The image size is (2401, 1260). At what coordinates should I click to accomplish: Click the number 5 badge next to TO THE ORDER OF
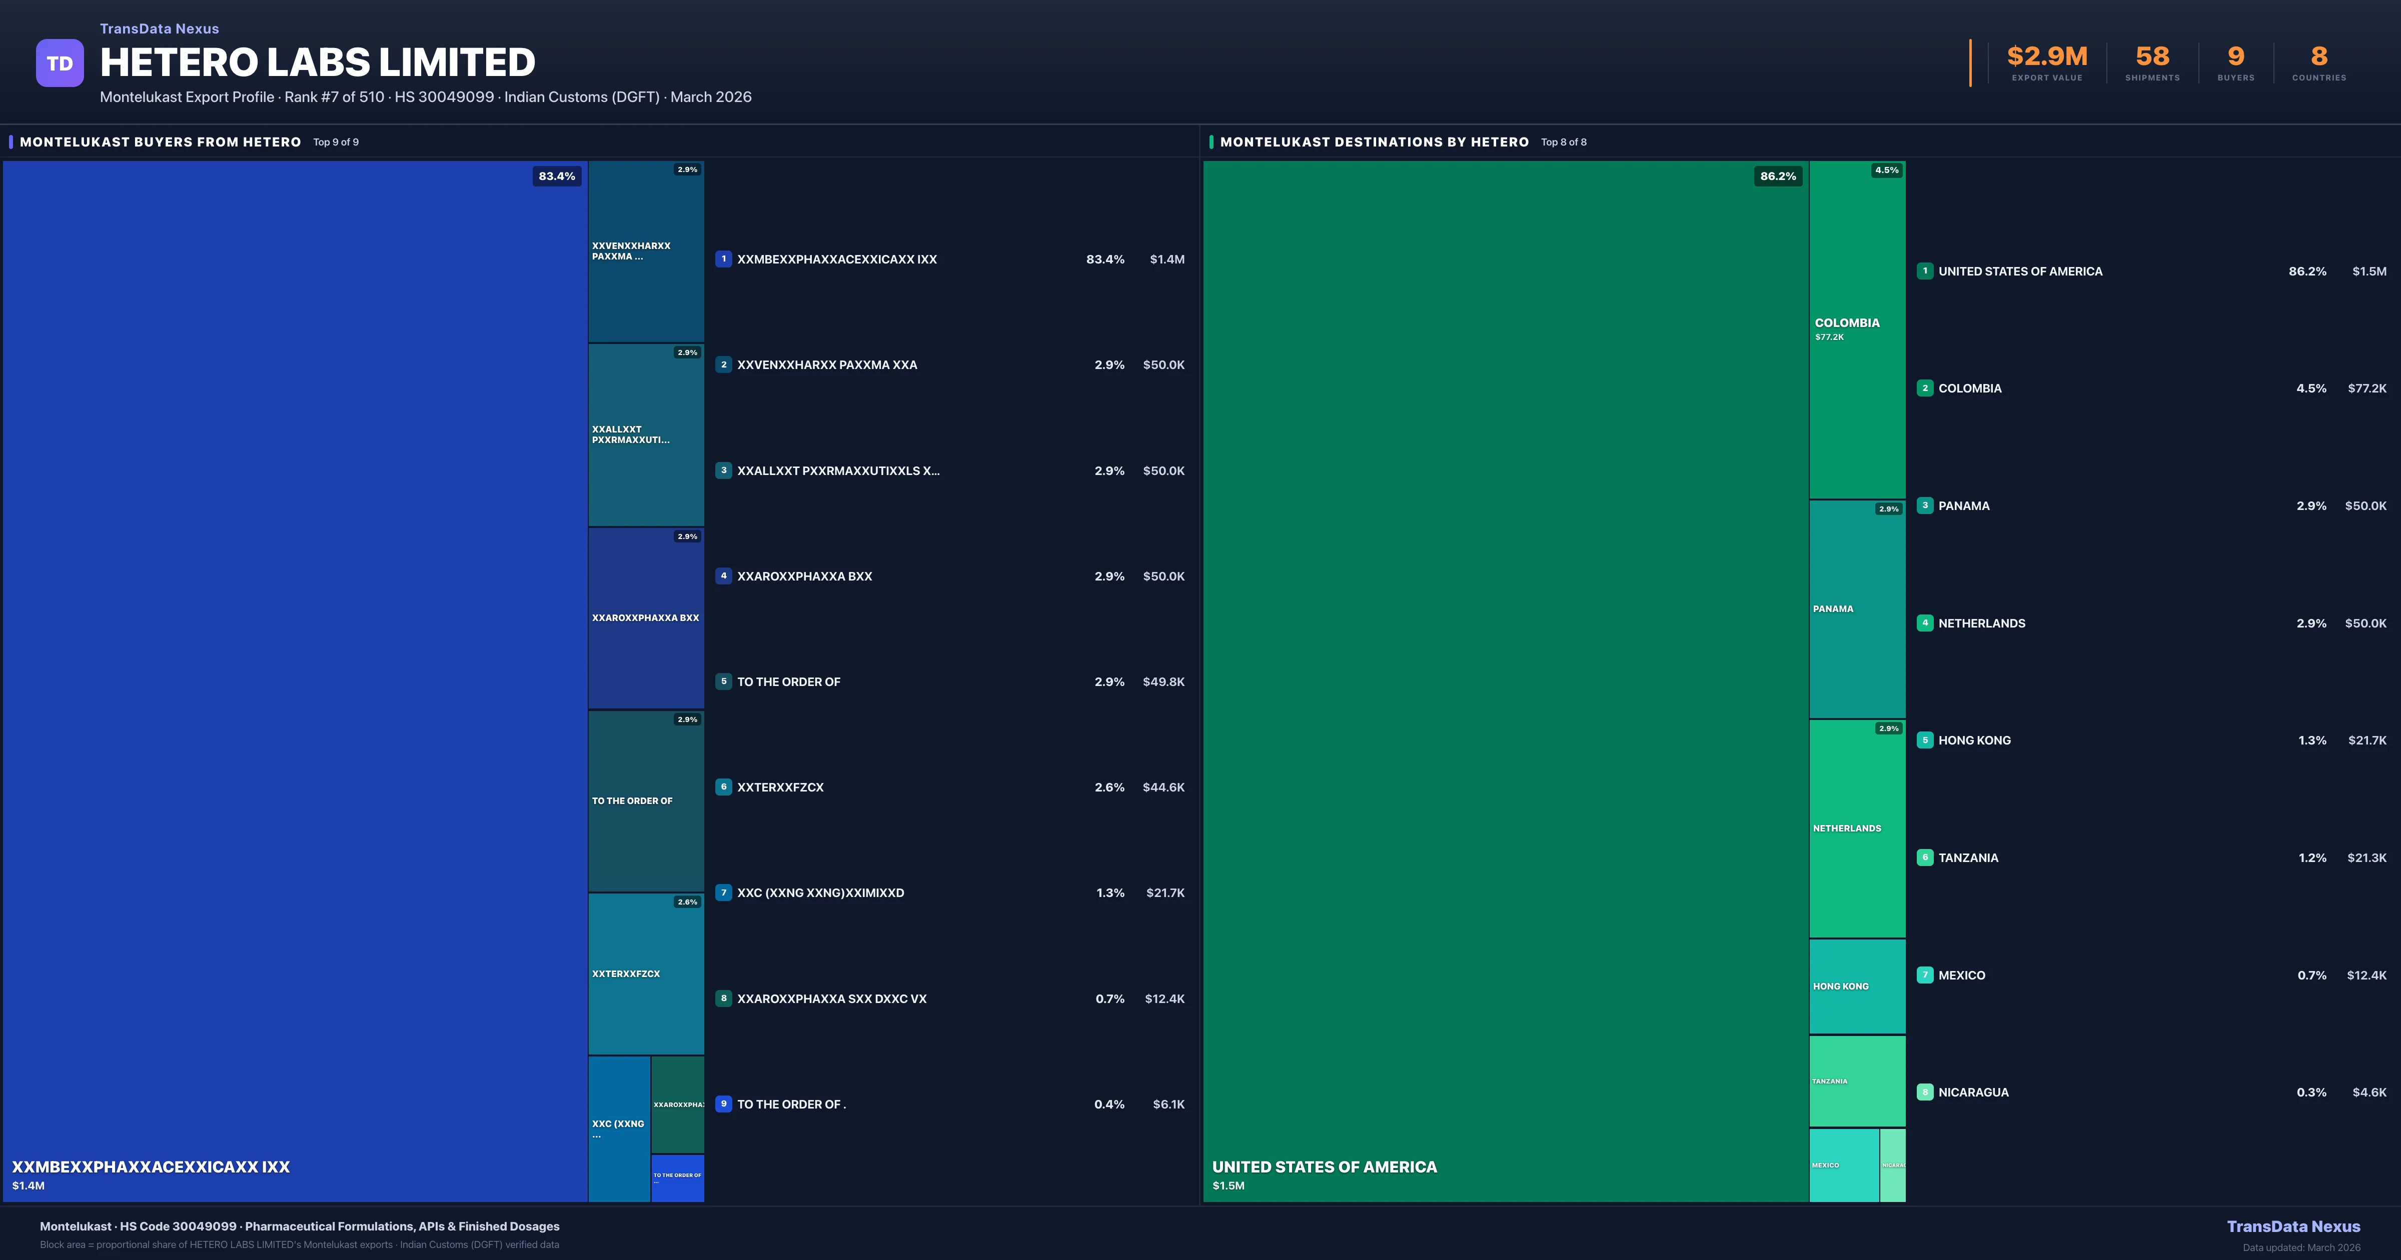click(723, 681)
